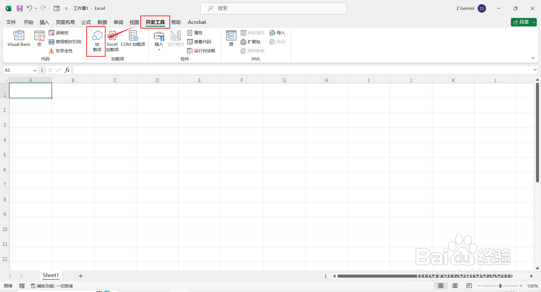Open the Page Layout (页面布局) tab
The width and height of the screenshot is (541, 292).
click(65, 22)
